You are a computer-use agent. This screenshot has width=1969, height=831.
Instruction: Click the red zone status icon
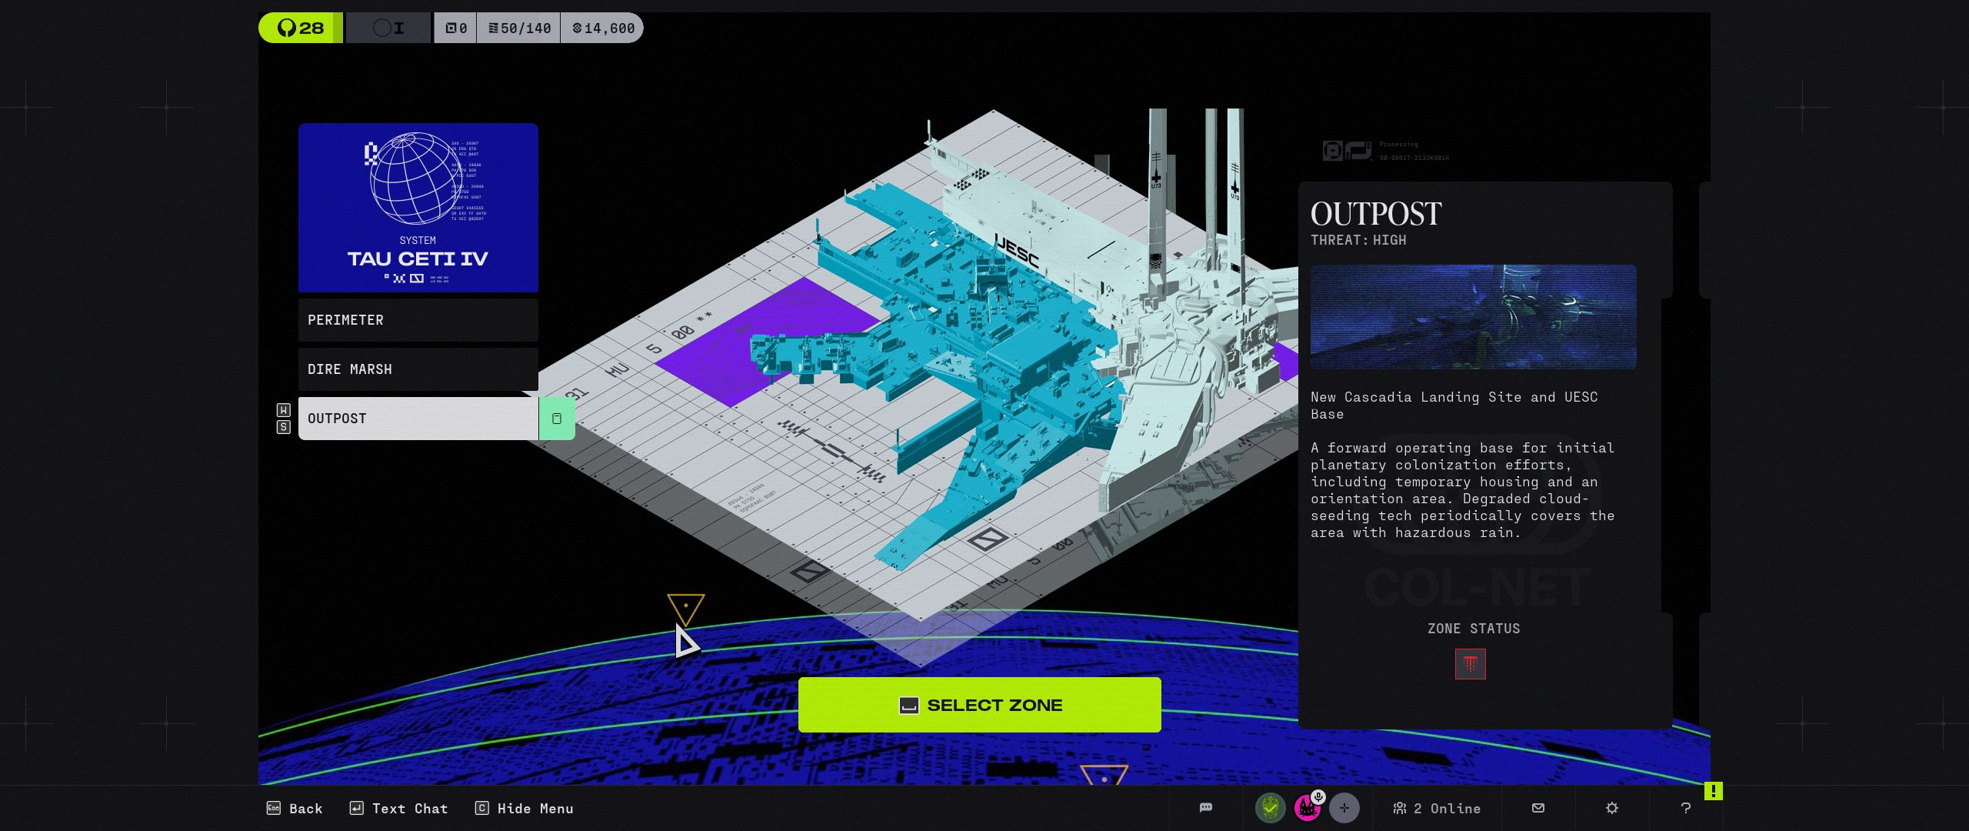point(1471,664)
